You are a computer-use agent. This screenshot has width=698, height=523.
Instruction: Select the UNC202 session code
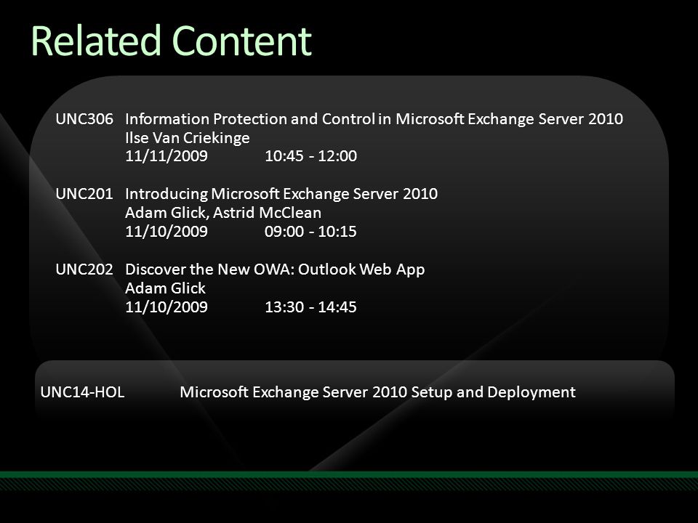(84, 269)
